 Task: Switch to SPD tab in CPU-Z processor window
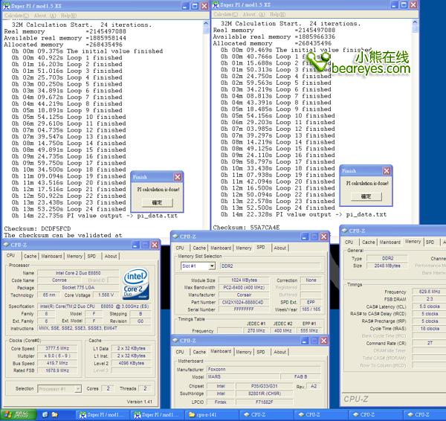click(x=91, y=256)
